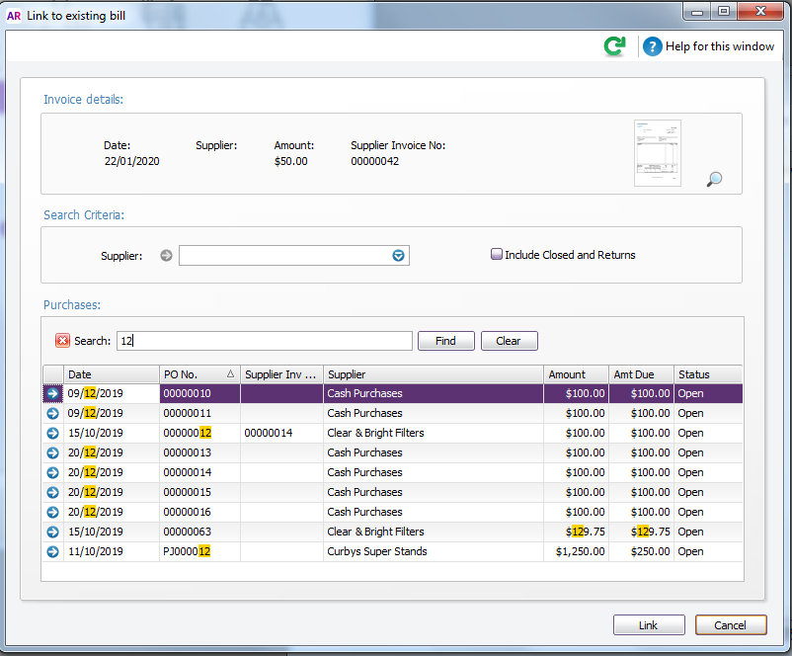
Task: Click the Link button
Action: (649, 625)
